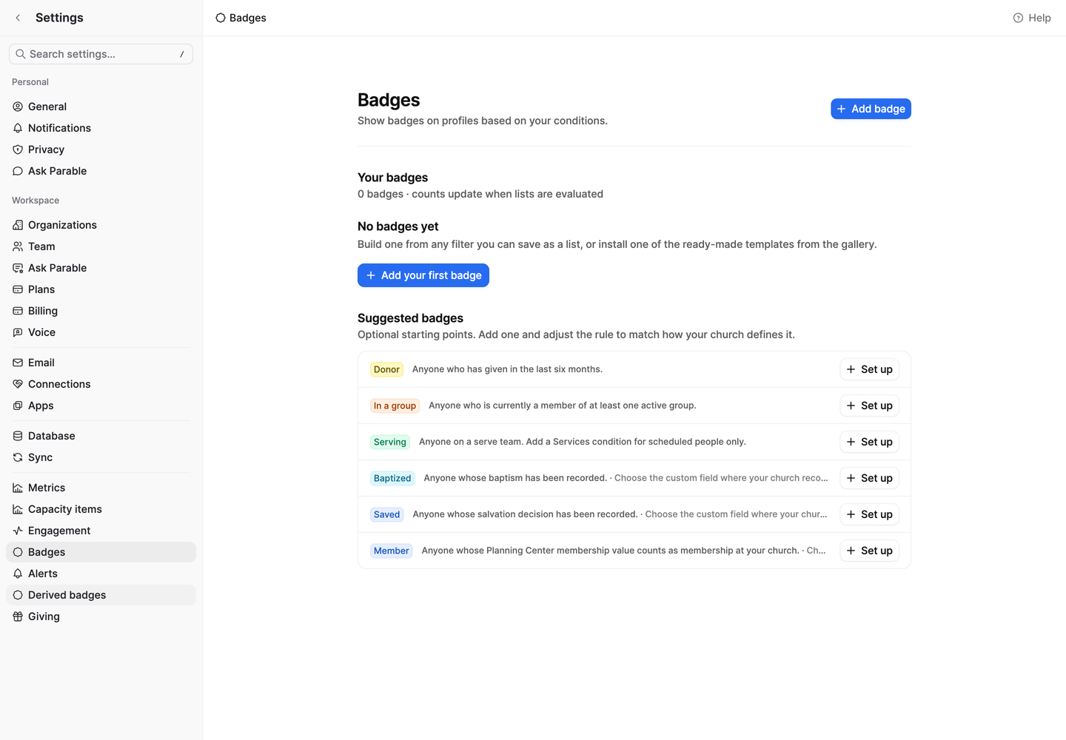
Task: Click the yellow "Donor" badge tag
Action: pyautogui.click(x=386, y=369)
